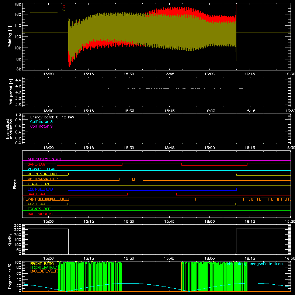
Task: Click the SC_IN_SUNLIGHT label
Action: (42, 174)
